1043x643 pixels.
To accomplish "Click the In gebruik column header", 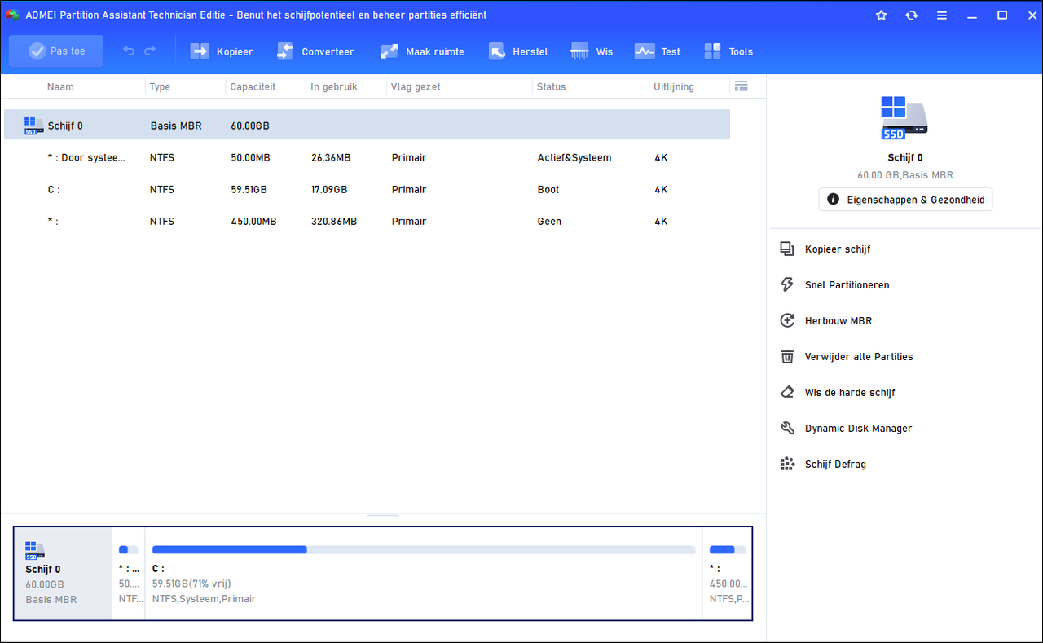I will point(334,86).
